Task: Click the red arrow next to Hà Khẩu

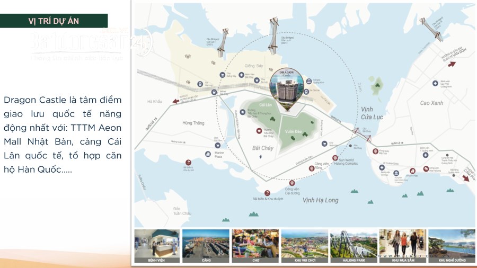Action: [175, 101]
